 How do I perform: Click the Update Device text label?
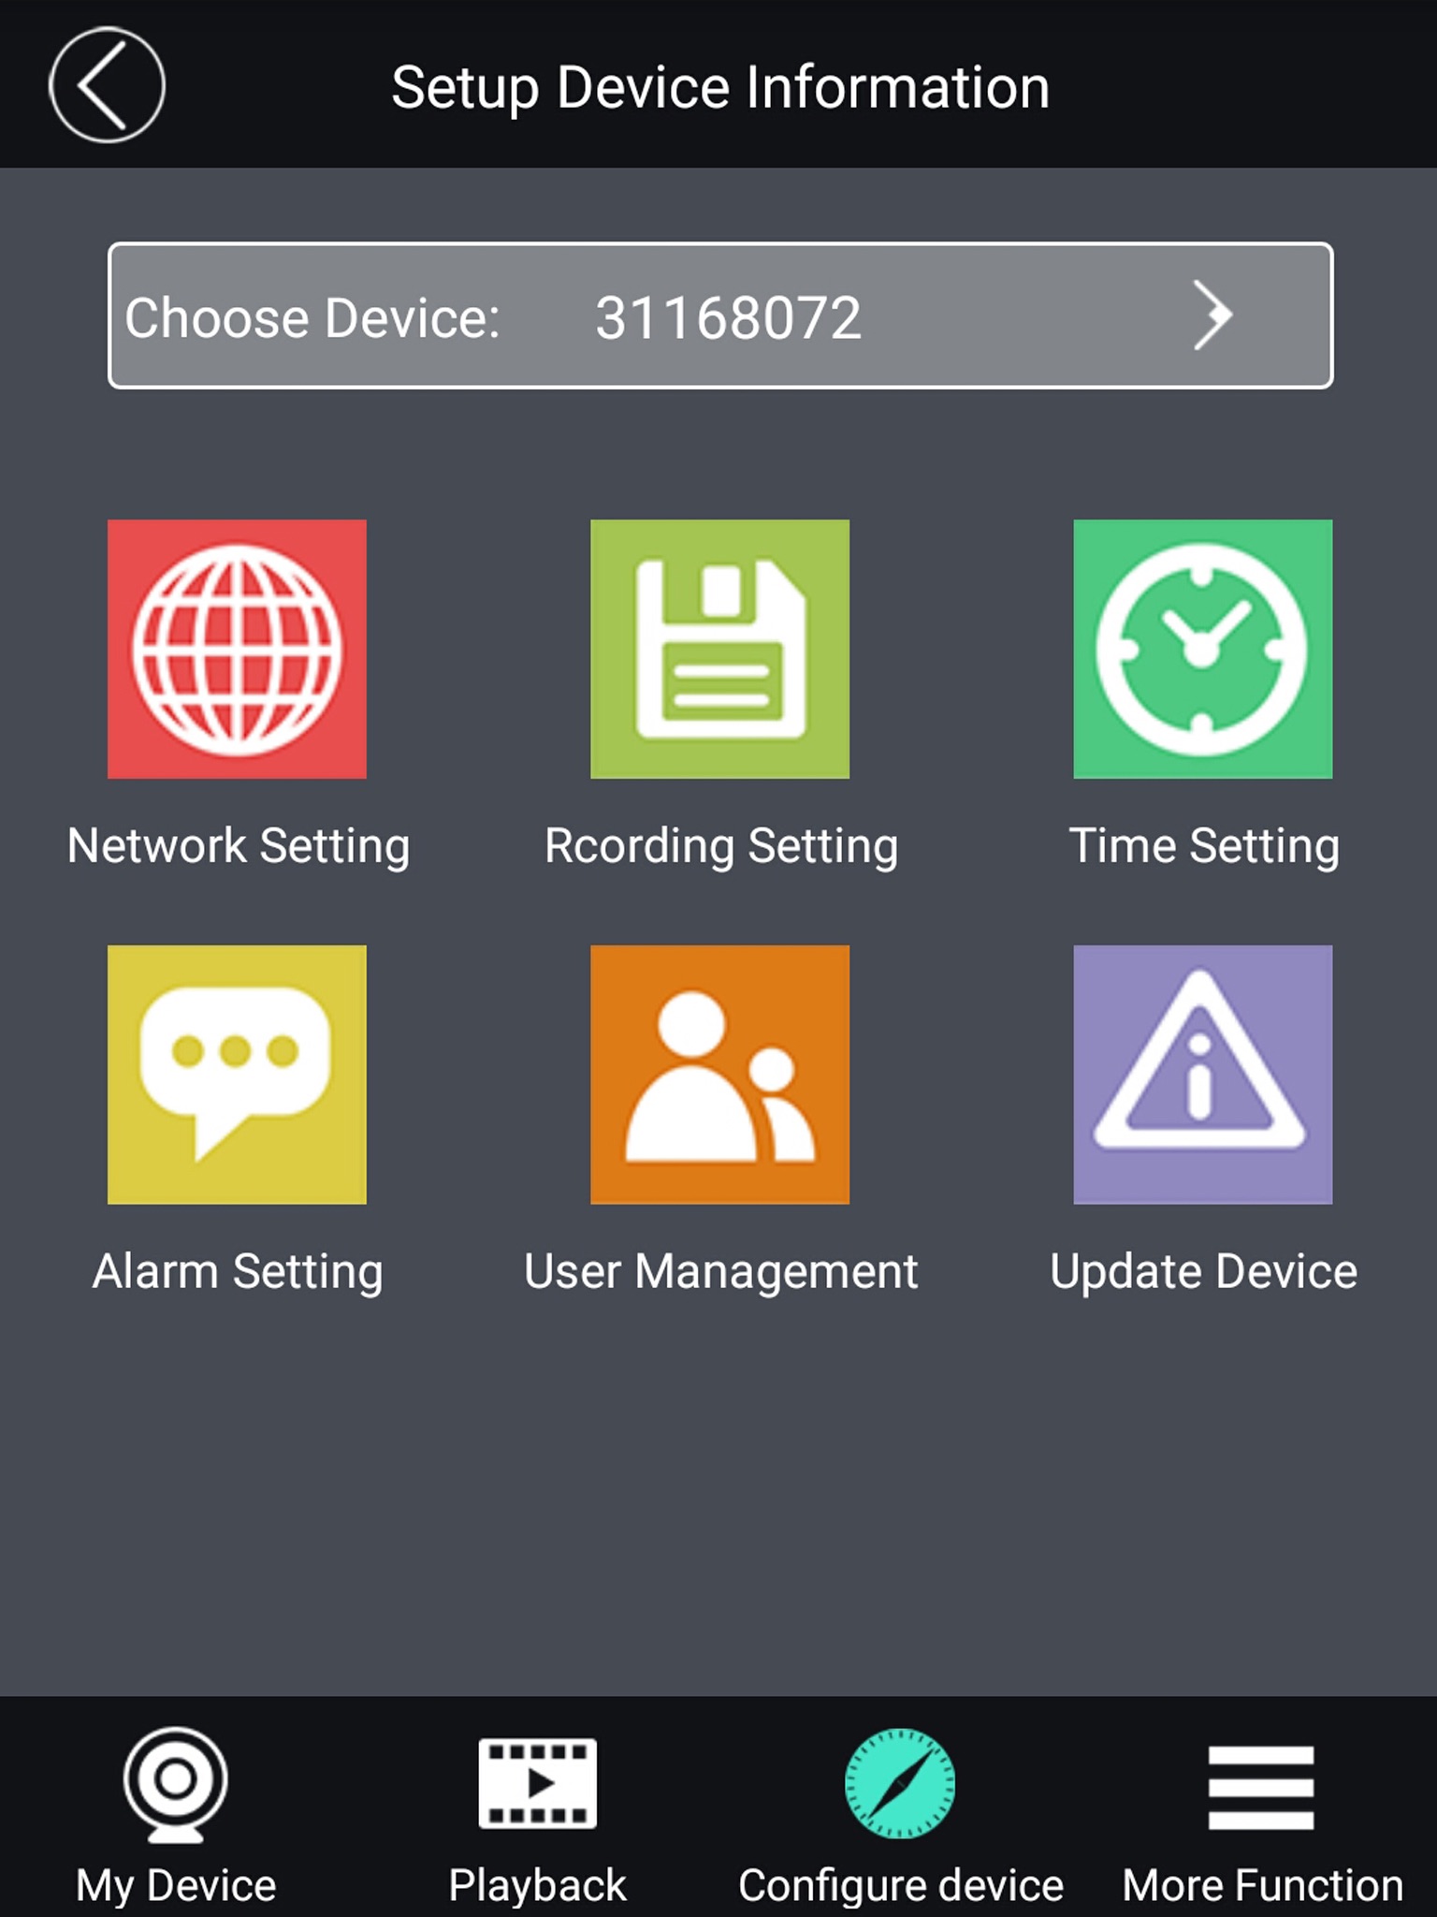click(1203, 1272)
